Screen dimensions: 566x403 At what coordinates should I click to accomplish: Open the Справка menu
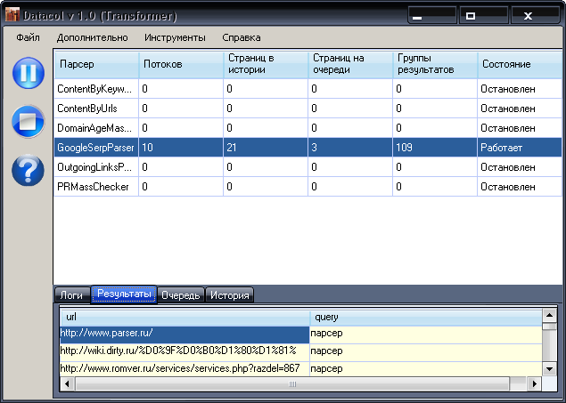(241, 38)
